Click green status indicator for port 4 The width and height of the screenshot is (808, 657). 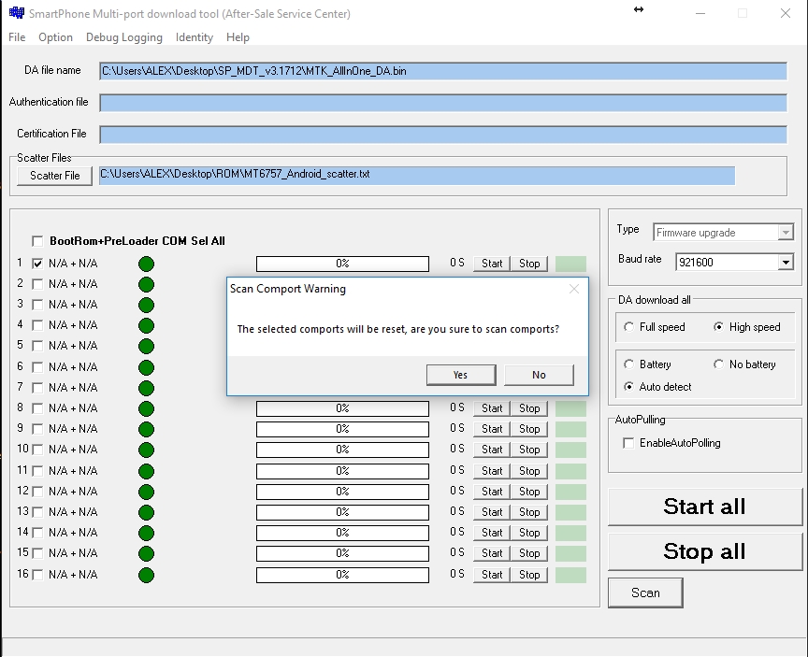tap(146, 326)
